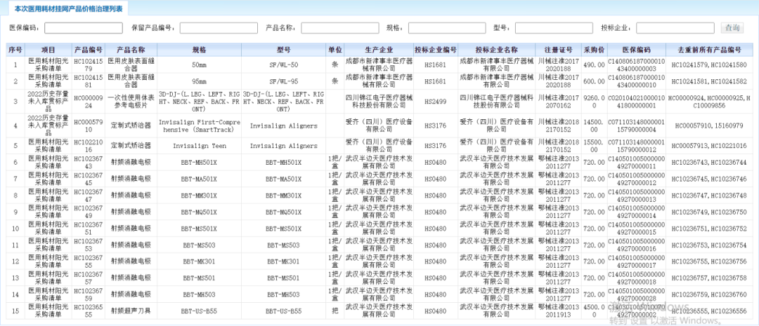
Task: Click the 采购价 column header
Action: tap(594, 50)
